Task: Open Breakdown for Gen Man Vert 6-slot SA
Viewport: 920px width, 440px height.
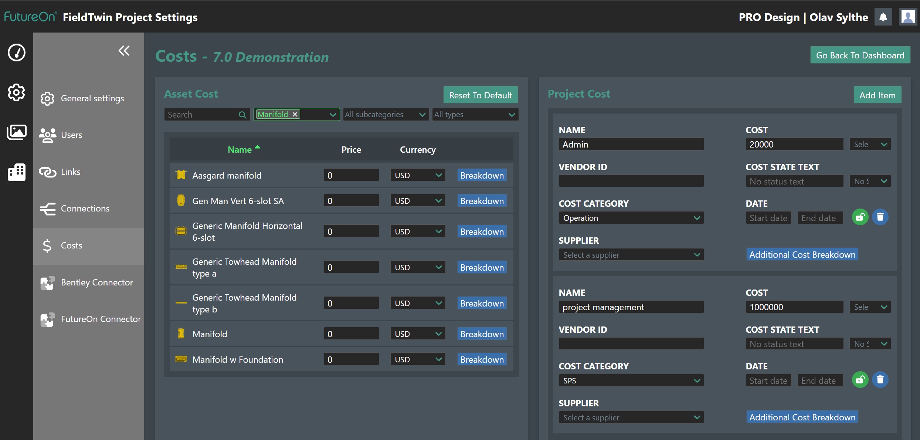Action: 482,201
